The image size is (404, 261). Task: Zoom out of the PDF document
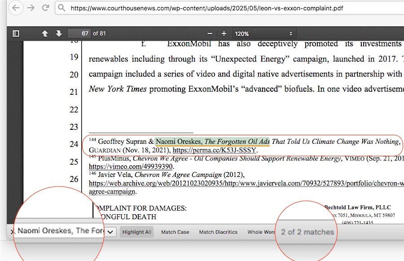coord(210,34)
